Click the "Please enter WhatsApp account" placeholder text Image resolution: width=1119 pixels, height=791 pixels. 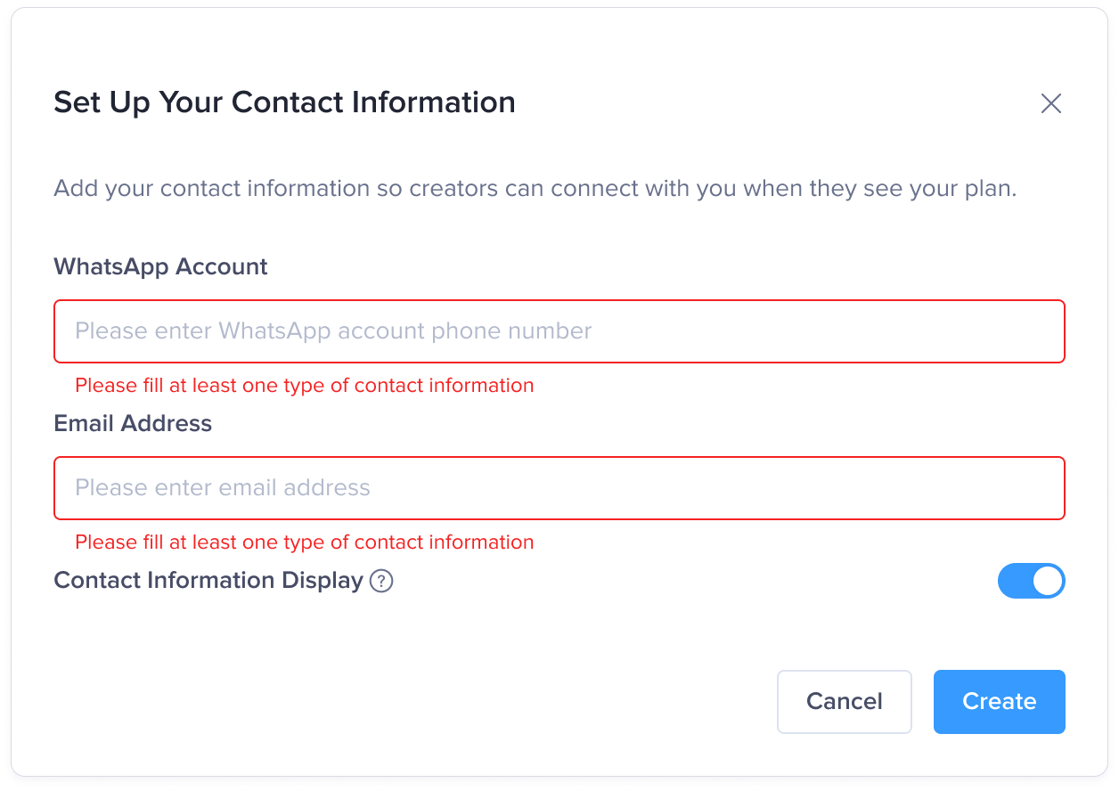click(x=333, y=331)
